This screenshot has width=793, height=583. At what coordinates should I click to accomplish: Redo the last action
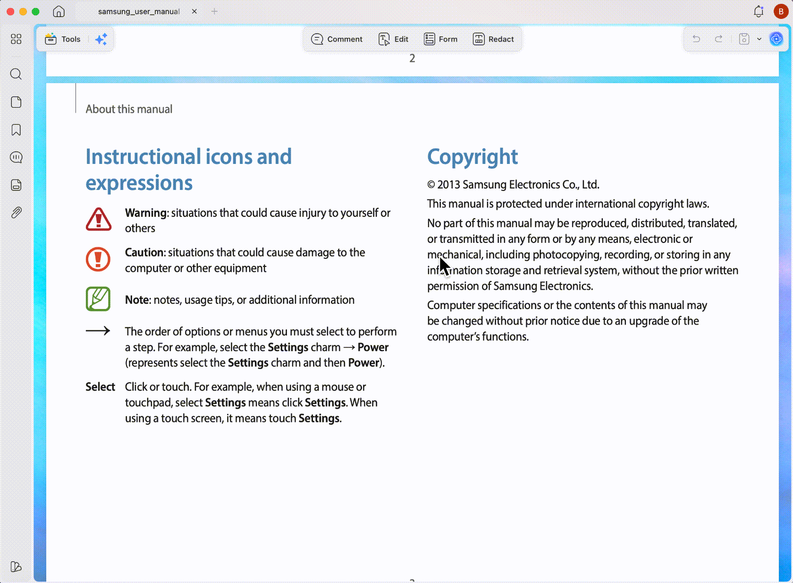(719, 39)
